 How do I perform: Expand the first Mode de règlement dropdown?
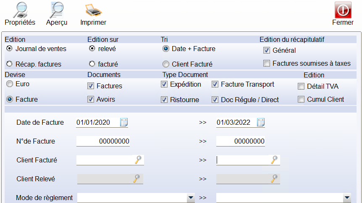pos(191,198)
